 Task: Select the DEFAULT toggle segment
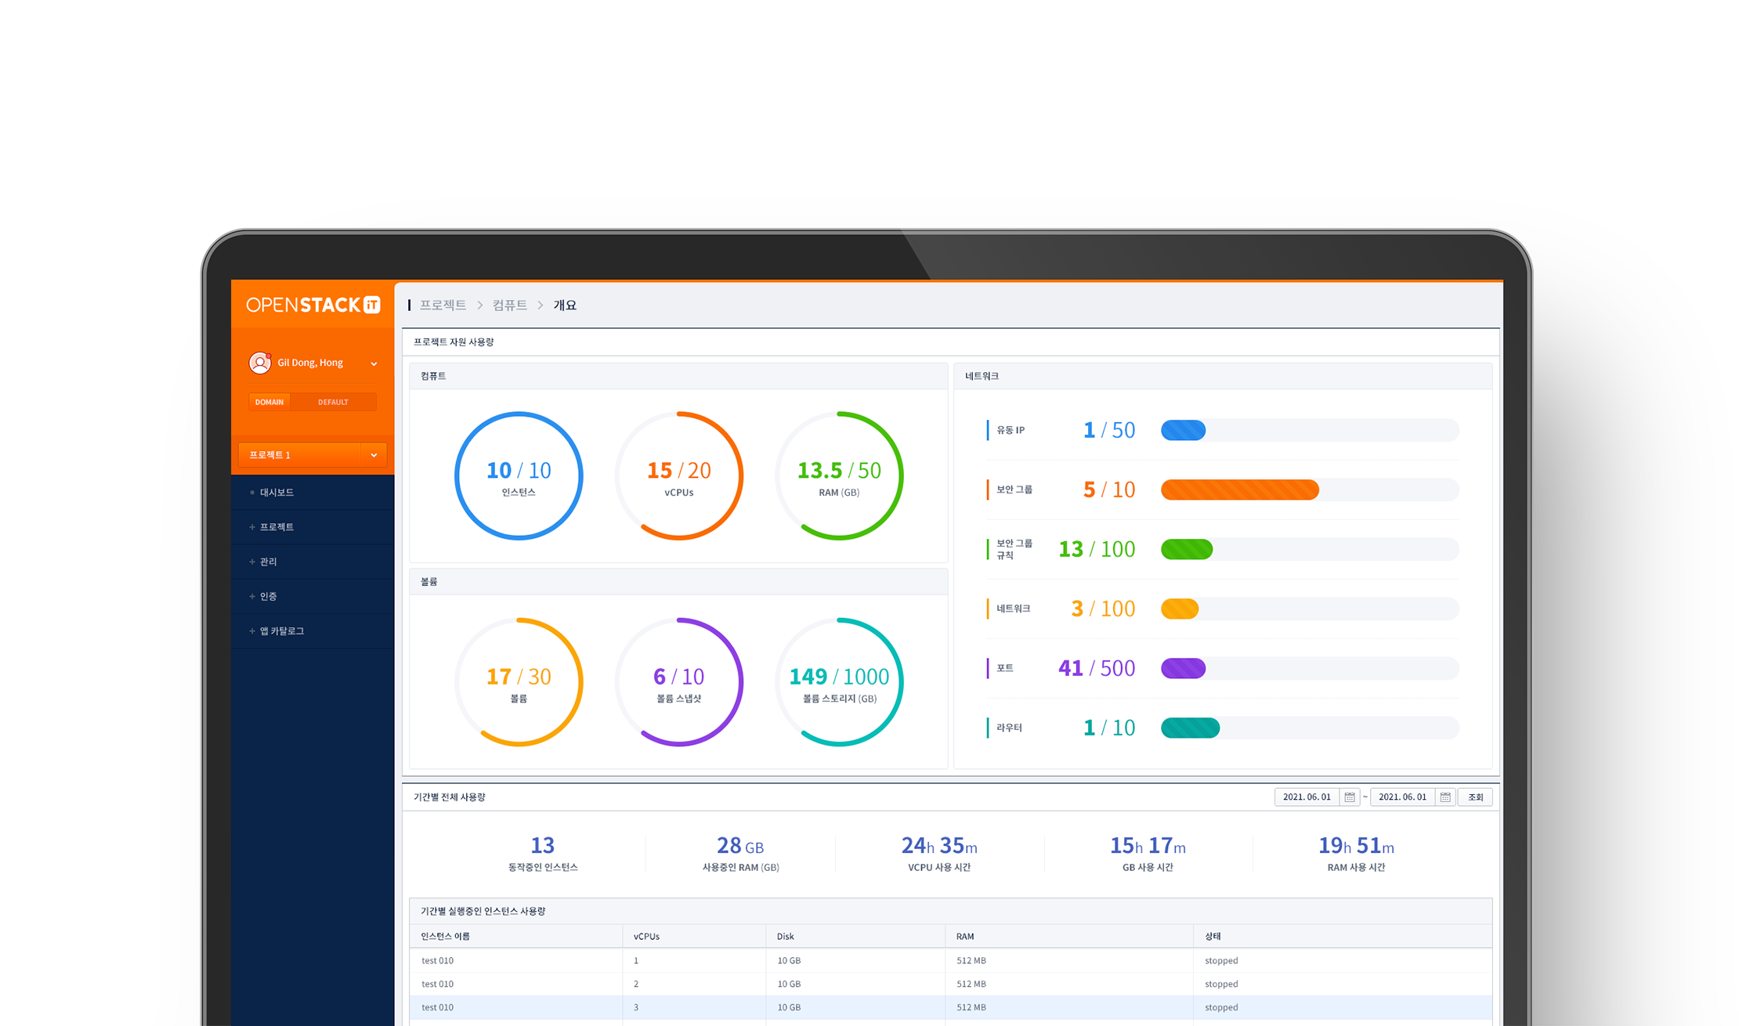pos(333,402)
